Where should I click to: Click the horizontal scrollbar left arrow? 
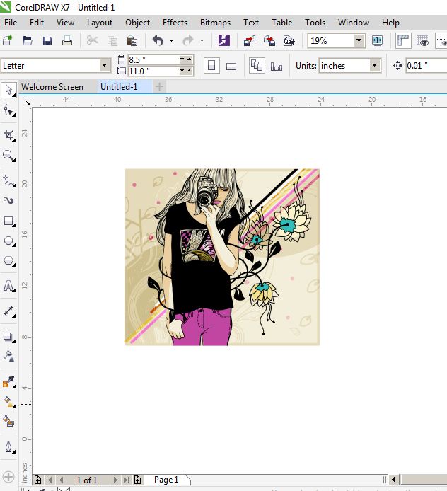coord(393,480)
